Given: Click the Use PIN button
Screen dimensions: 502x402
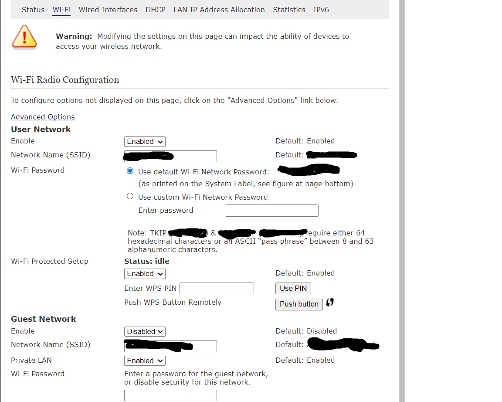Looking at the screenshot, I should pyautogui.click(x=293, y=288).
